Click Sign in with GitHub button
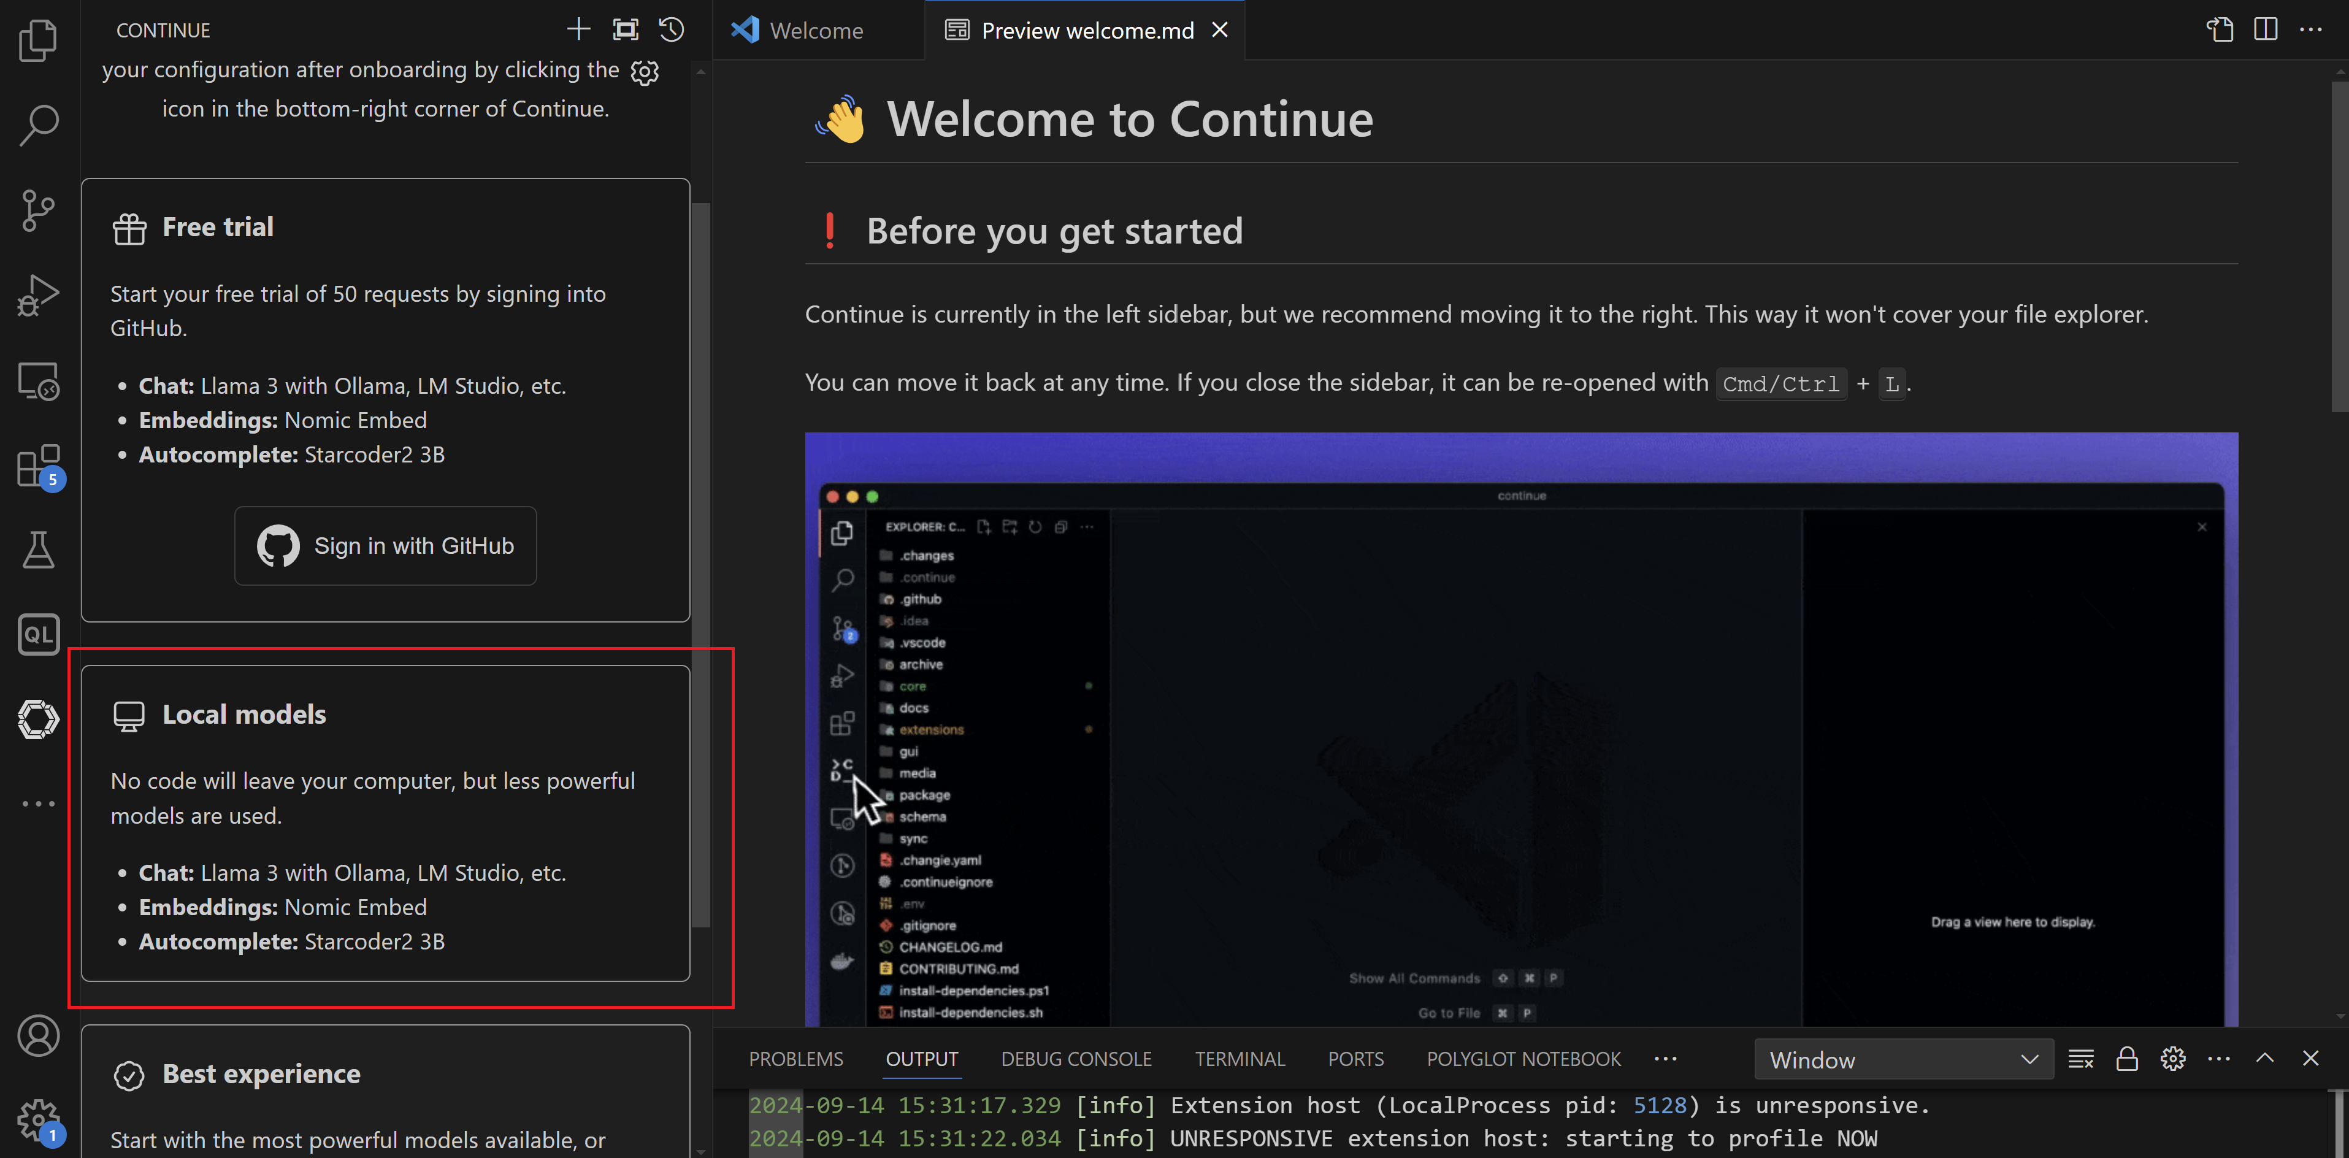 pos(385,545)
